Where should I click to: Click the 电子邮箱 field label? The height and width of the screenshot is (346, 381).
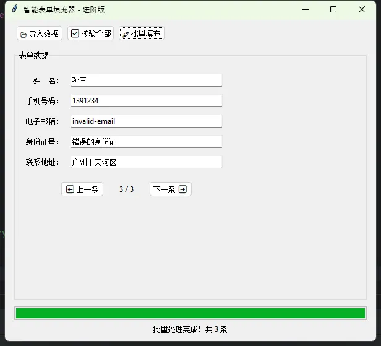(x=42, y=121)
